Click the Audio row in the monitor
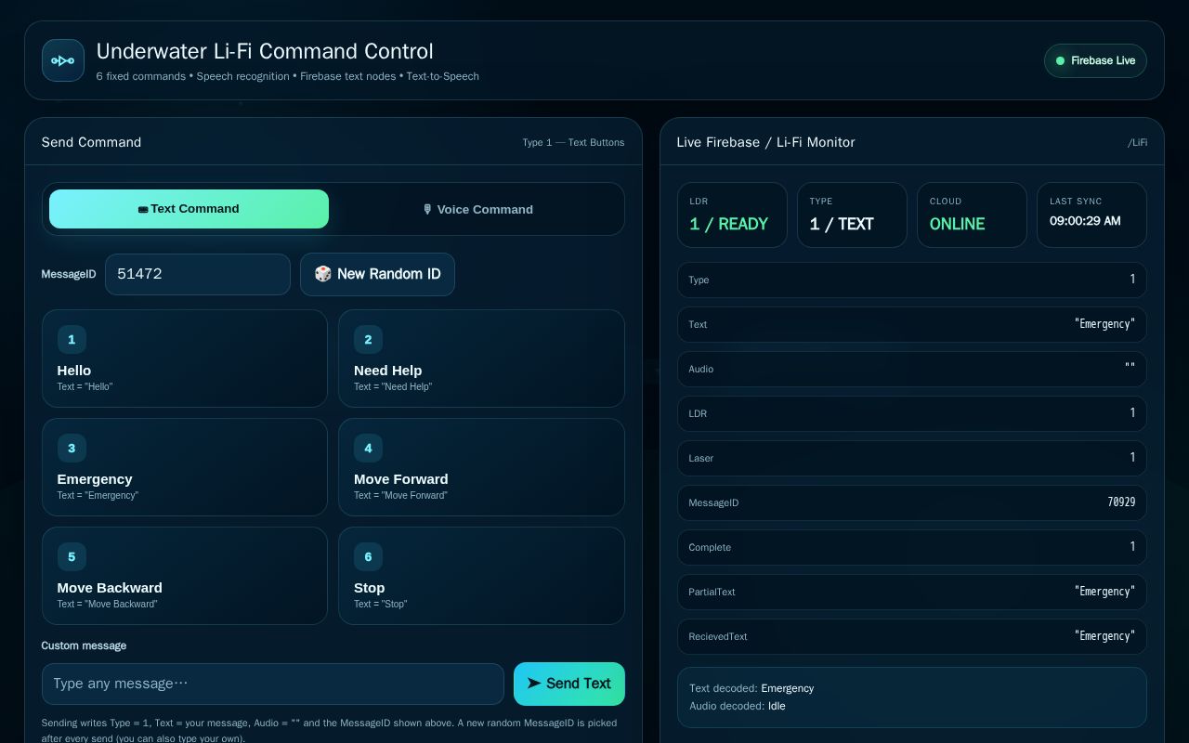This screenshot has height=743, width=1189. (x=912, y=369)
